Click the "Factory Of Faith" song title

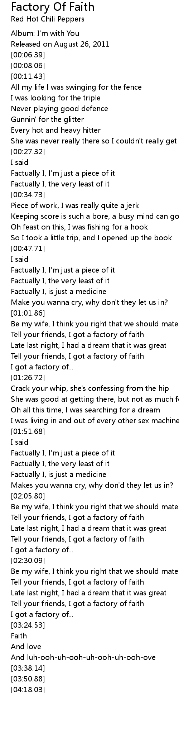point(53,7)
